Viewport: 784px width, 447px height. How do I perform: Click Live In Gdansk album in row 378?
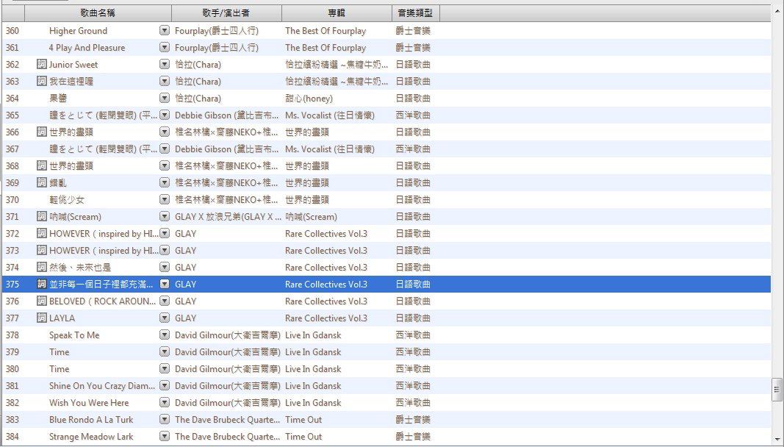tap(313, 335)
